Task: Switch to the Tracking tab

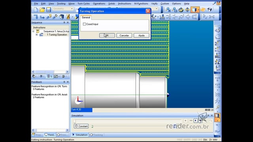Action: 96,135
